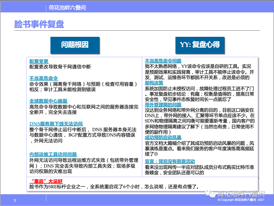274x206 pixels.
Task: Open the 架构决策 heading link
Action: point(154,83)
